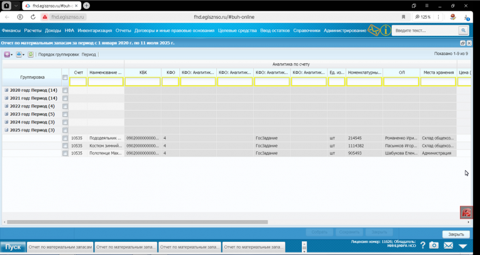Click the filter field under Счет column
480x255 pixels.
tap(78, 81)
